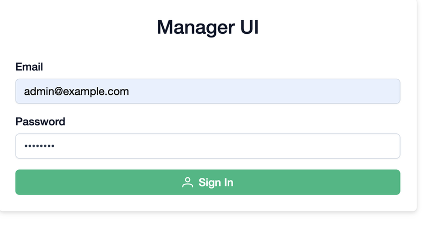Click the masked password dots
Screen dimensions: 443x225
tap(39, 146)
